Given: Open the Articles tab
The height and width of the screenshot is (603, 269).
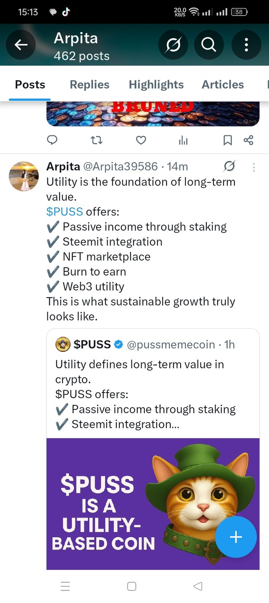Looking at the screenshot, I should (x=223, y=85).
